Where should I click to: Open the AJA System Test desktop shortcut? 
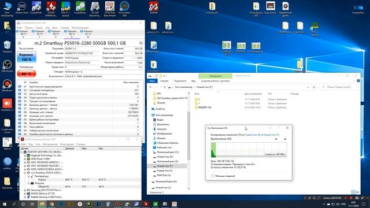click(x=124, y=9)
